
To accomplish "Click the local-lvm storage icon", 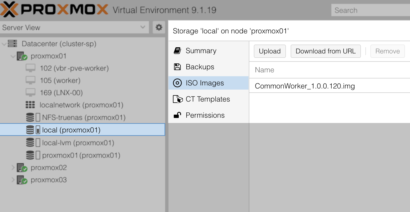I will [30, 143].
